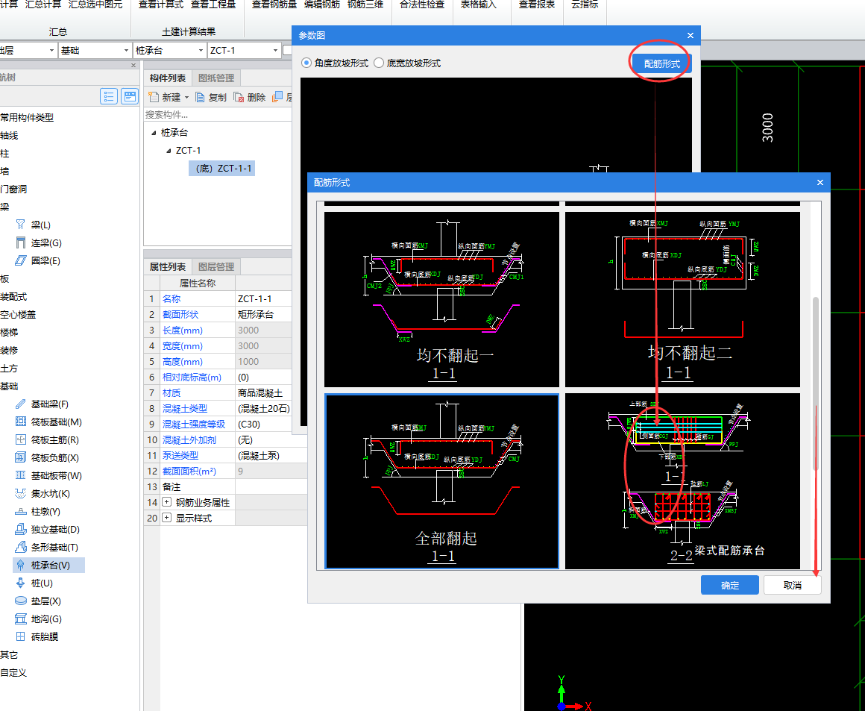Click the 删除 delete component icon

tap(239, 97)
